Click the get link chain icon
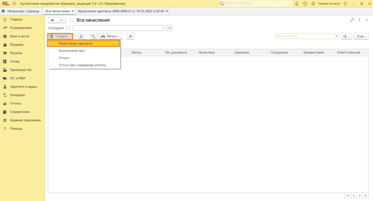373x201 pixels. click(x=352, y=20)
